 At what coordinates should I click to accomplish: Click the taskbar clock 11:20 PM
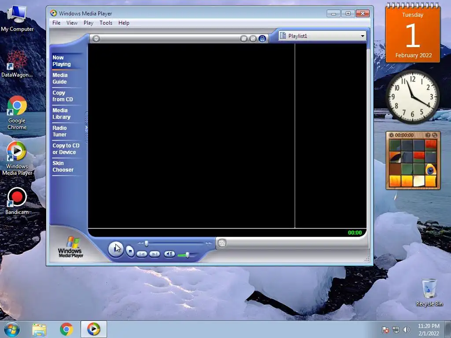[429, 329]
